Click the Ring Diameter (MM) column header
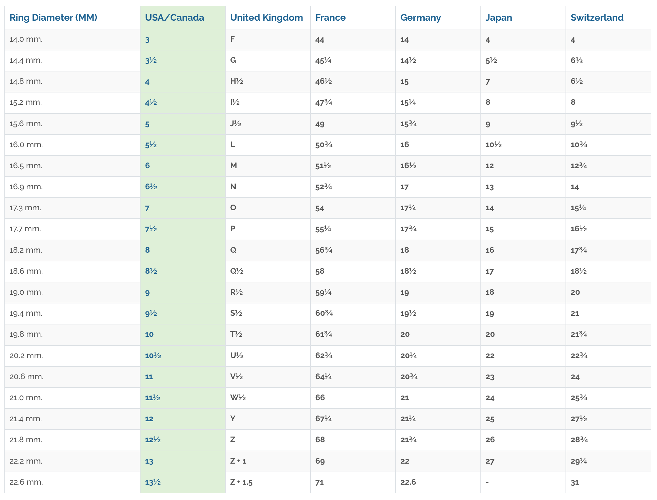Screen dimensions: 657x500 click(72, 18)
